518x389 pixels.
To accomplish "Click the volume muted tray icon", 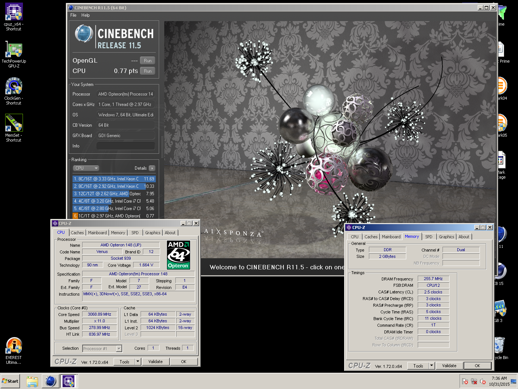I will click(483, 382).
